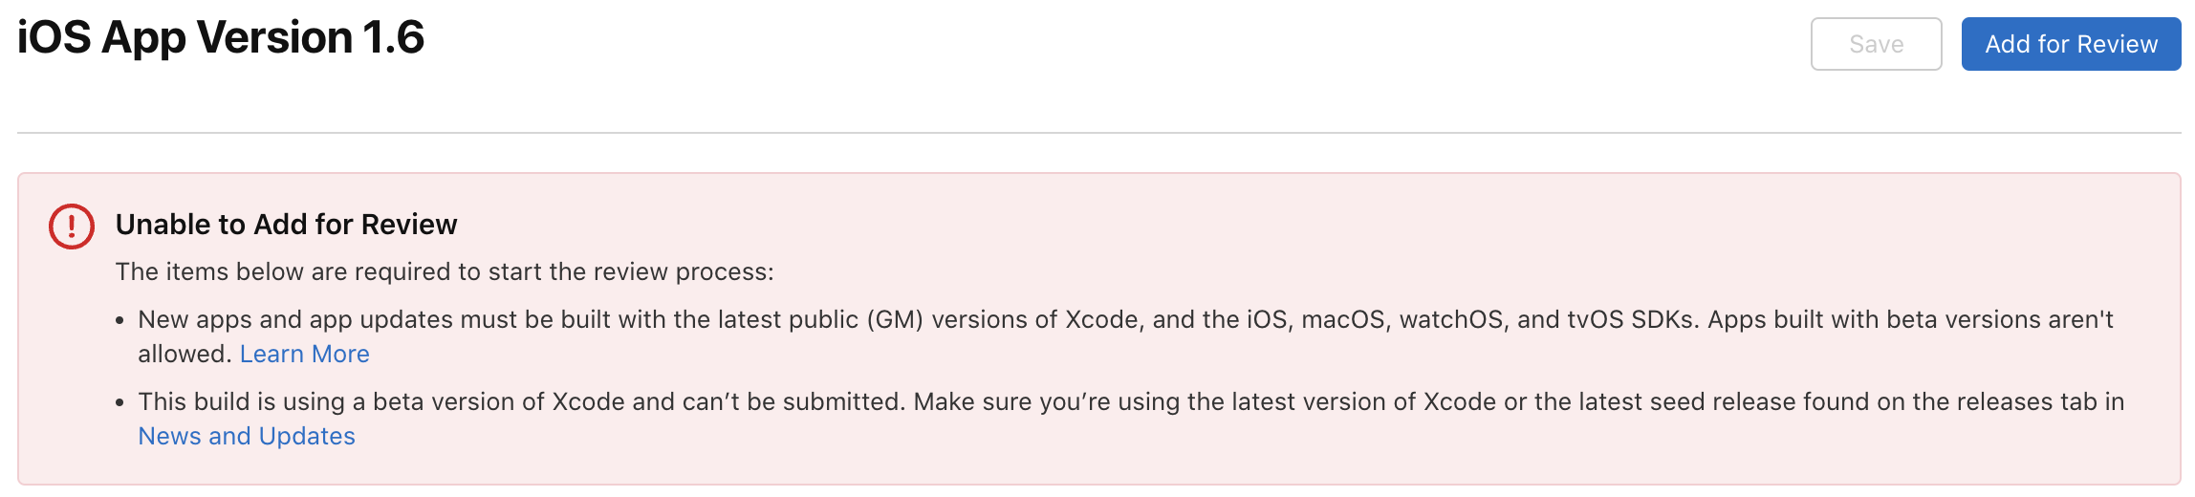The image size is (2195, 497).
Task: Click 'Apps built with beta versions' sentence
Action: [1874, 319]
